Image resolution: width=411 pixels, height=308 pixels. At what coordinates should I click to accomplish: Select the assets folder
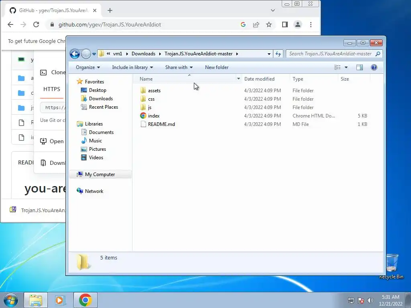coord(154,91)
